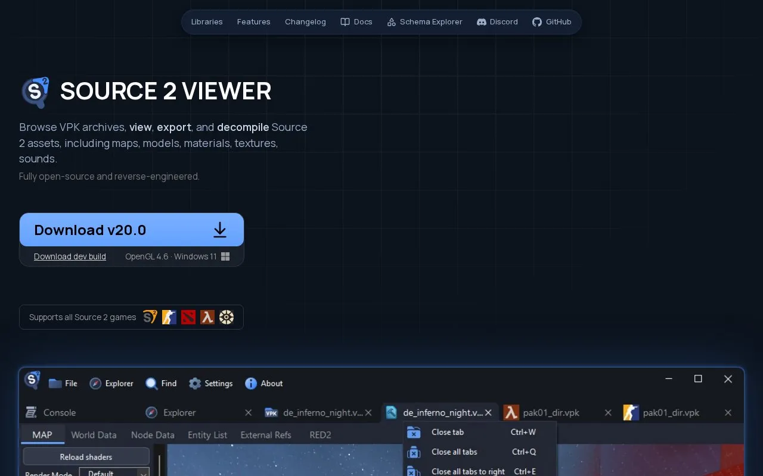Click the Find magnifier icon
This screenshot has width=763, height=476.
pyautogui.click(x=152, y=383)
